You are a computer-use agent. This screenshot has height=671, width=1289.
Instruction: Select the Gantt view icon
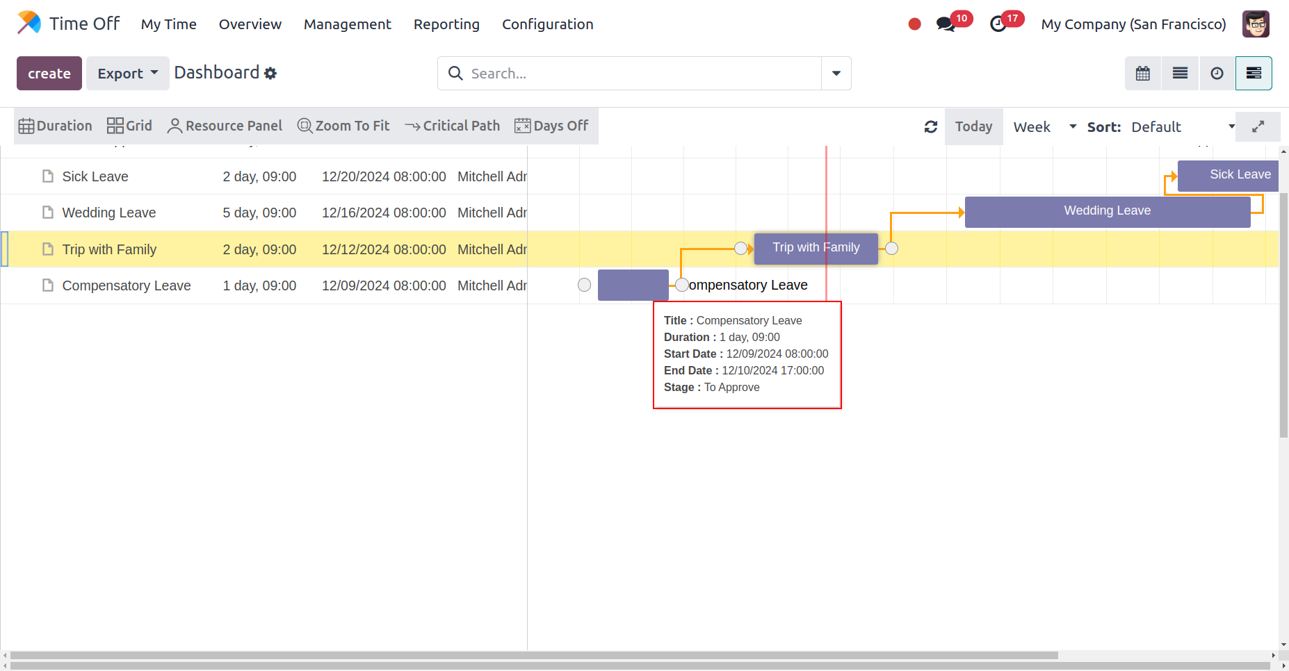(1254, 74)
